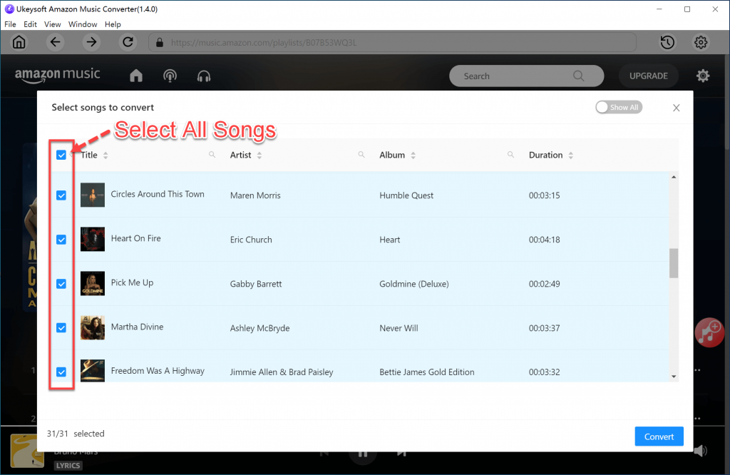This screenshot has height=475, width=730.
Task: Refresh the current Amazon Music page
Action: point(128,42)
